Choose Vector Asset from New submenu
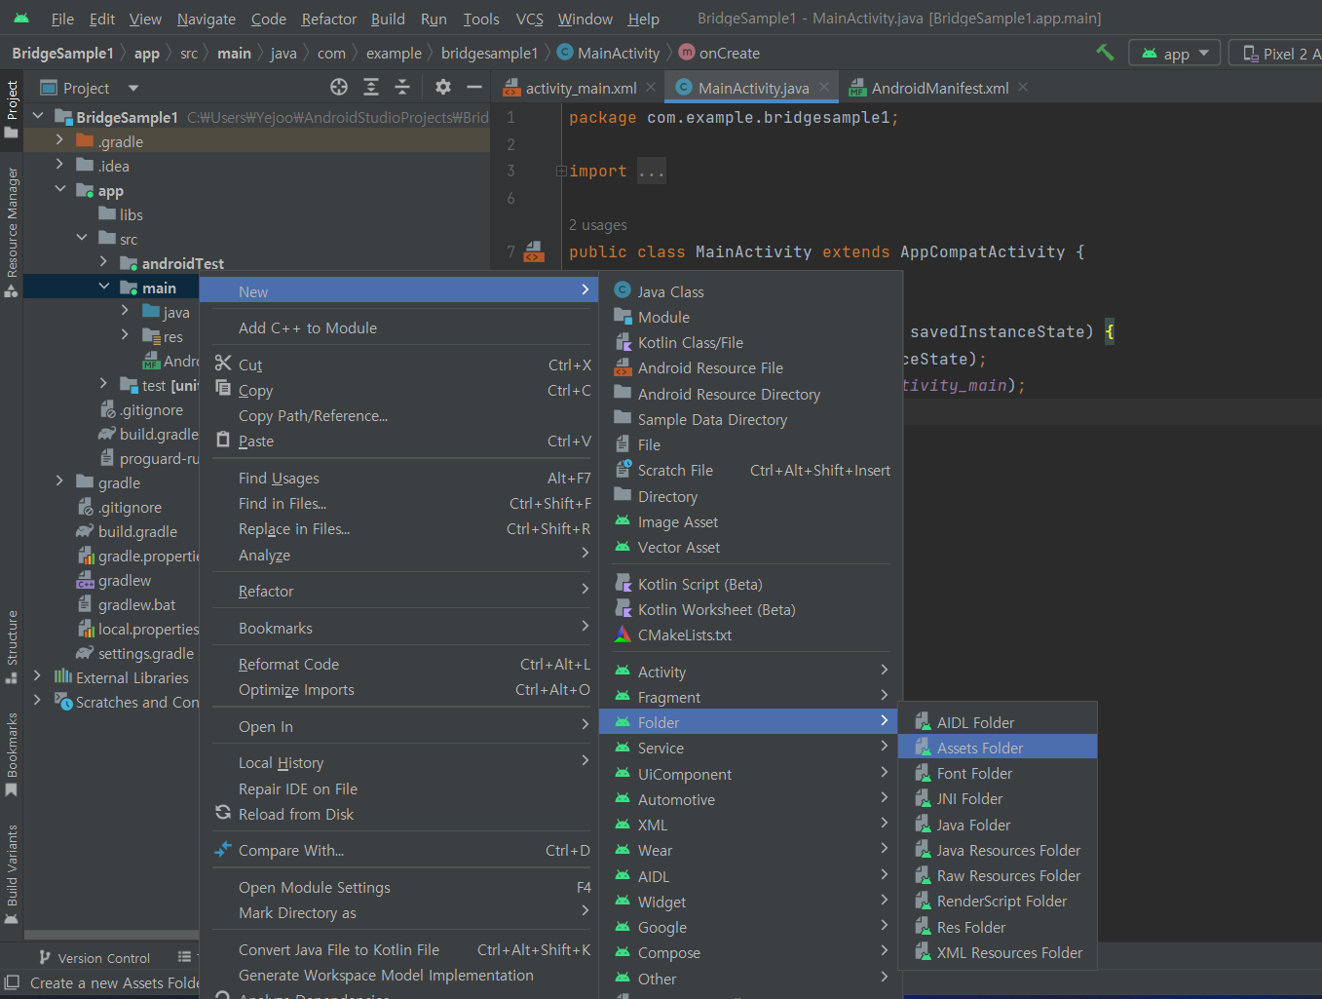This screenshot has width=1322, height=999. coord(748,547)
